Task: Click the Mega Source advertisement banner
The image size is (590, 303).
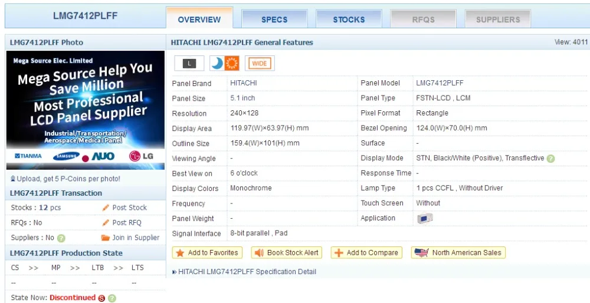Action: click(x=86, y=110)
